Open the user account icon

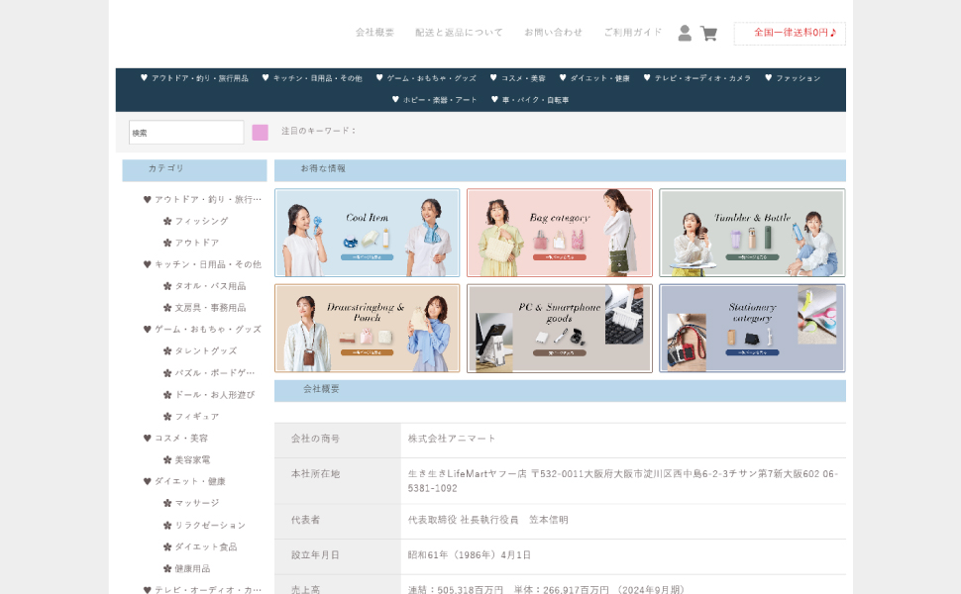point(685,33)
